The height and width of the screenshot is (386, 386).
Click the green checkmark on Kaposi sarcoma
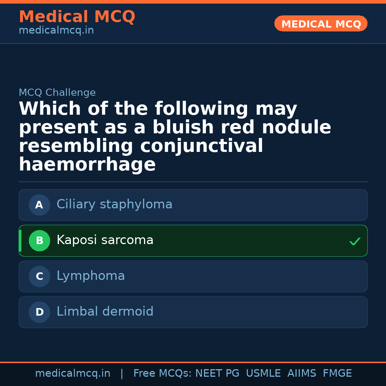(x=355, y=241)
